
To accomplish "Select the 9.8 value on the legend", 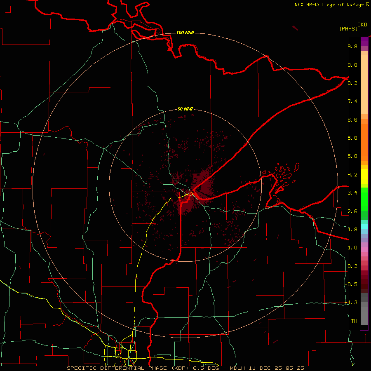I will (352, 46).
